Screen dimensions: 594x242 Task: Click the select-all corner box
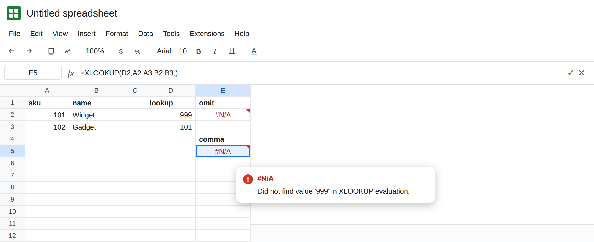tap(12, 90)
